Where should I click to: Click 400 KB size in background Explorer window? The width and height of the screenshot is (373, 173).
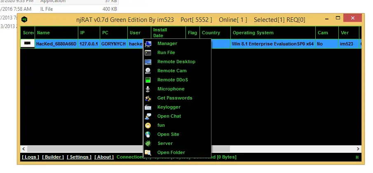[110, 9]
